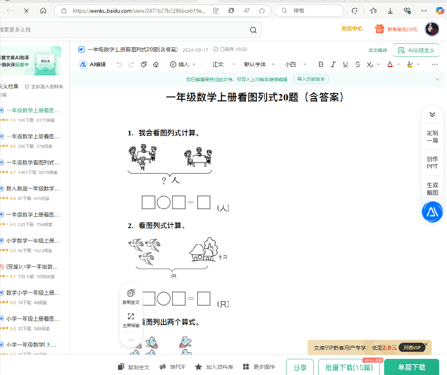Screen dimensions: 447x375
Task: Apply underline to text
Action: (345, 64)
